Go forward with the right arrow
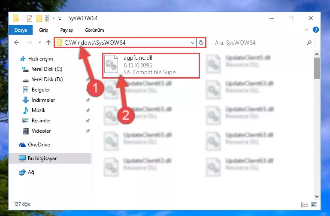The width and height of the screenshot is (330, 216). pos(30,43)
